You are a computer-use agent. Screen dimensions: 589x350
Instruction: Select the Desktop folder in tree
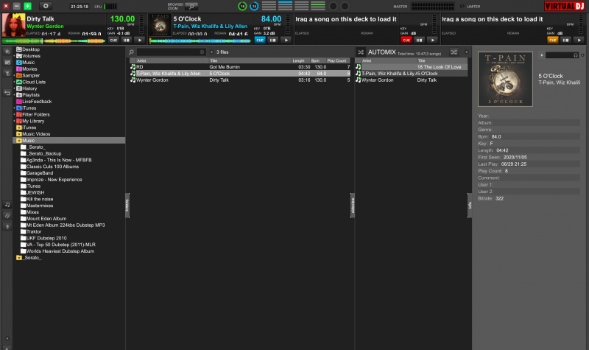[28, 49]
